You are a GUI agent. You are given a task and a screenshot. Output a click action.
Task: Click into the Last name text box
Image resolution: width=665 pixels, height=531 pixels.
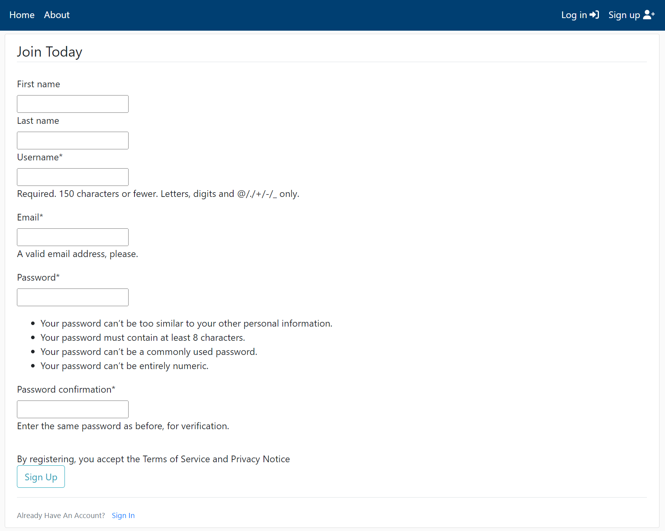(73, 141)
